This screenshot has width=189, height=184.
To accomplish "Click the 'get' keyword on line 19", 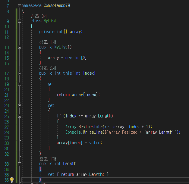I will [51, 84].
